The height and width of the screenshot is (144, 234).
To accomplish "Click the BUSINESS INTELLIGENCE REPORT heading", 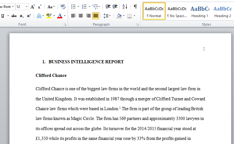I will click(86, 62).
